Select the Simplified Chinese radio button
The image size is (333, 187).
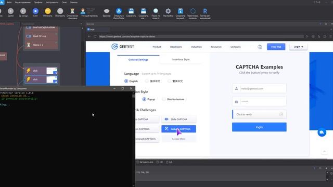(x=147, y=81)
